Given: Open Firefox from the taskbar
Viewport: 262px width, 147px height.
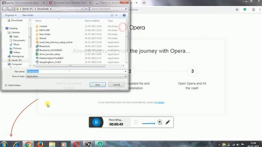Looking at the screenshot, I should [x=40, y=144].
